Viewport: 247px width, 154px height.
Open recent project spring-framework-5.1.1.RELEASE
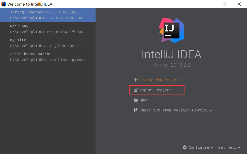[x=48, y=15]
